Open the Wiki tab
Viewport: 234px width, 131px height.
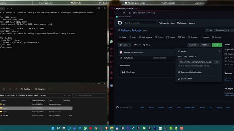[182, 37]
